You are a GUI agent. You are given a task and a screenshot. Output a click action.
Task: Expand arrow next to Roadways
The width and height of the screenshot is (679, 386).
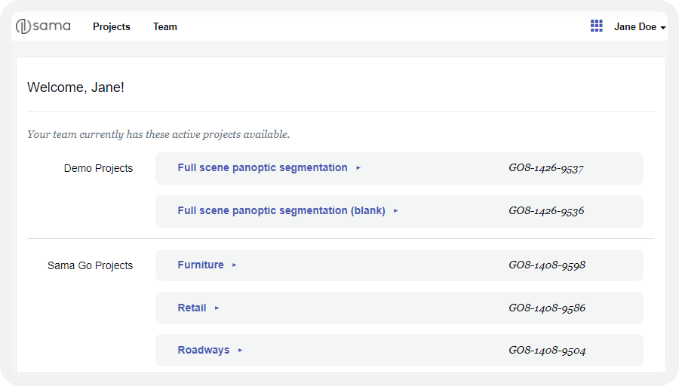(x=241, y=350)
